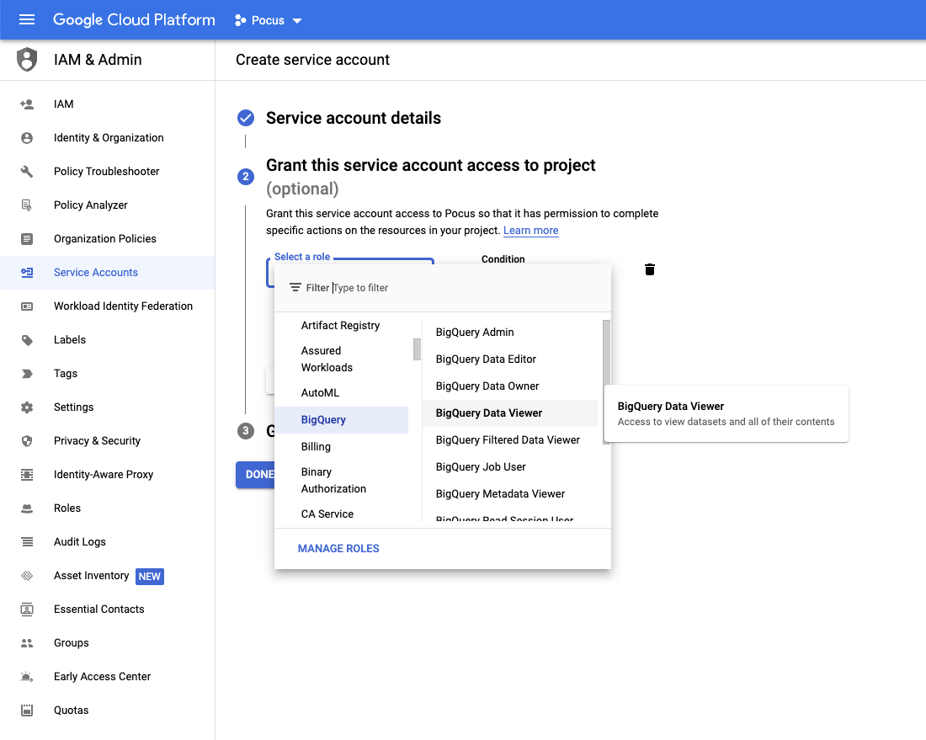Viewport: 926px width, 740px height.
Task: Click the role list scrollbar
Action: 606,381
